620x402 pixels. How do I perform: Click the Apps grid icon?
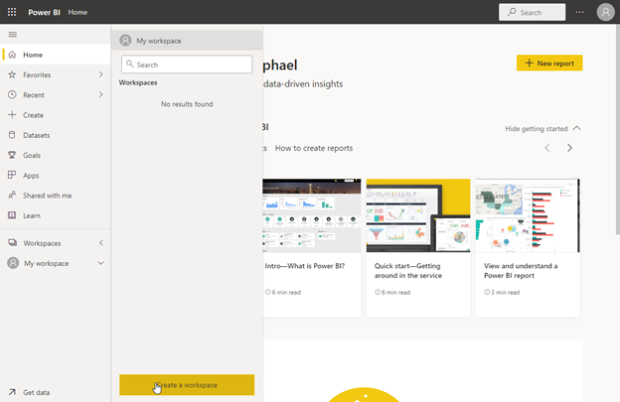[12, 175]
